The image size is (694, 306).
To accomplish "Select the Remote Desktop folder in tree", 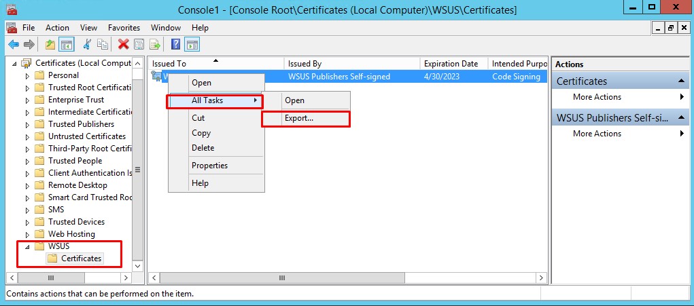I will point(77,185).
